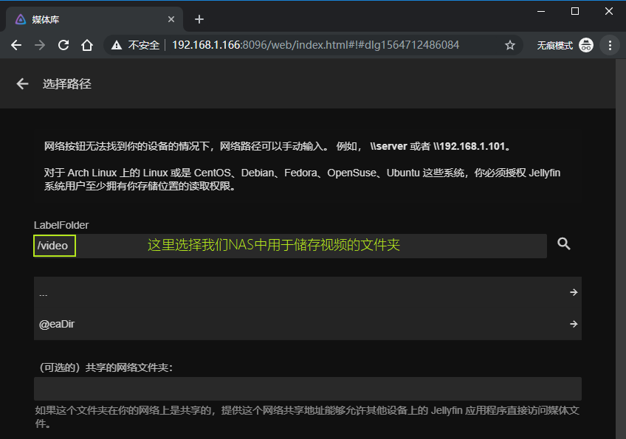This screenshot has height=439, width=626.
Task: Open a new browser tab
Action: tap(199, 19)
